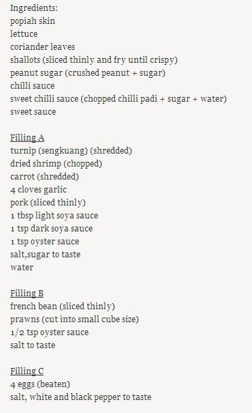The height and width of the screenshot is (413, 252).
Task: Click the underlined Filling C heading
Action: (27, 371)
